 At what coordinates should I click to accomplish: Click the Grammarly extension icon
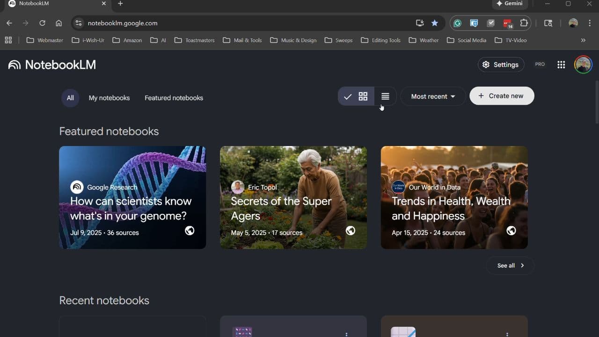[x=457, y=23]
